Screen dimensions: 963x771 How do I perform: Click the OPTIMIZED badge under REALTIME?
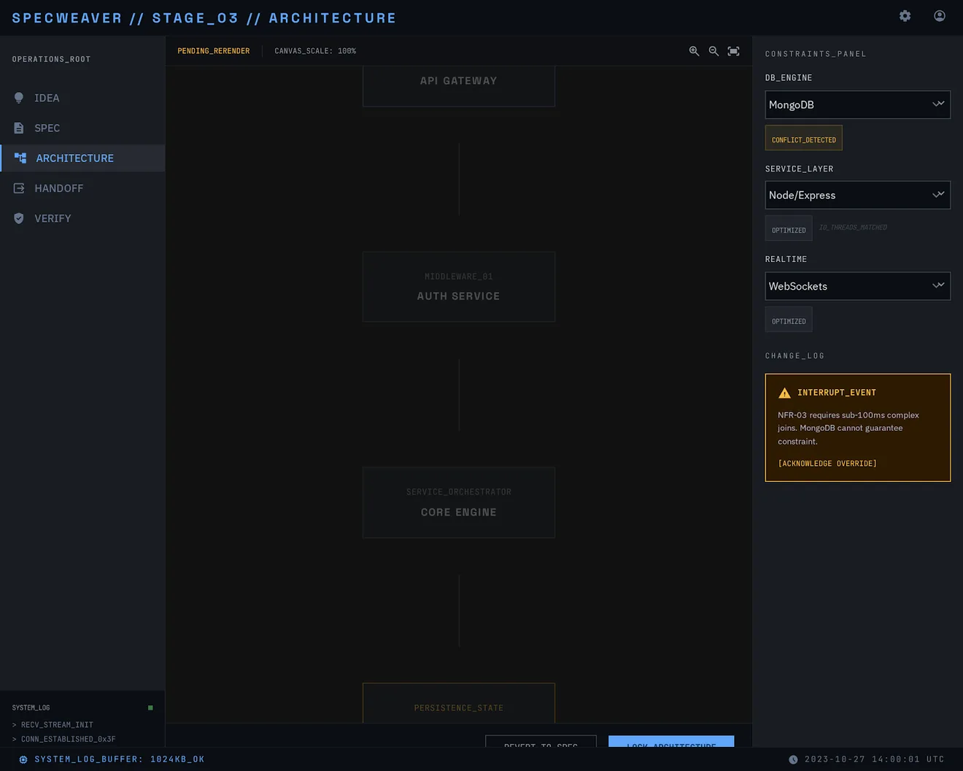pyautogui.click(x=789, y=320)
